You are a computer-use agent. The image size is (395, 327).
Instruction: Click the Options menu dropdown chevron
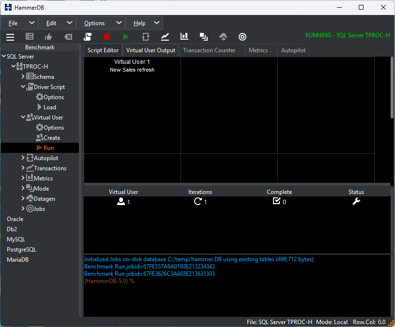click(119, 23)
